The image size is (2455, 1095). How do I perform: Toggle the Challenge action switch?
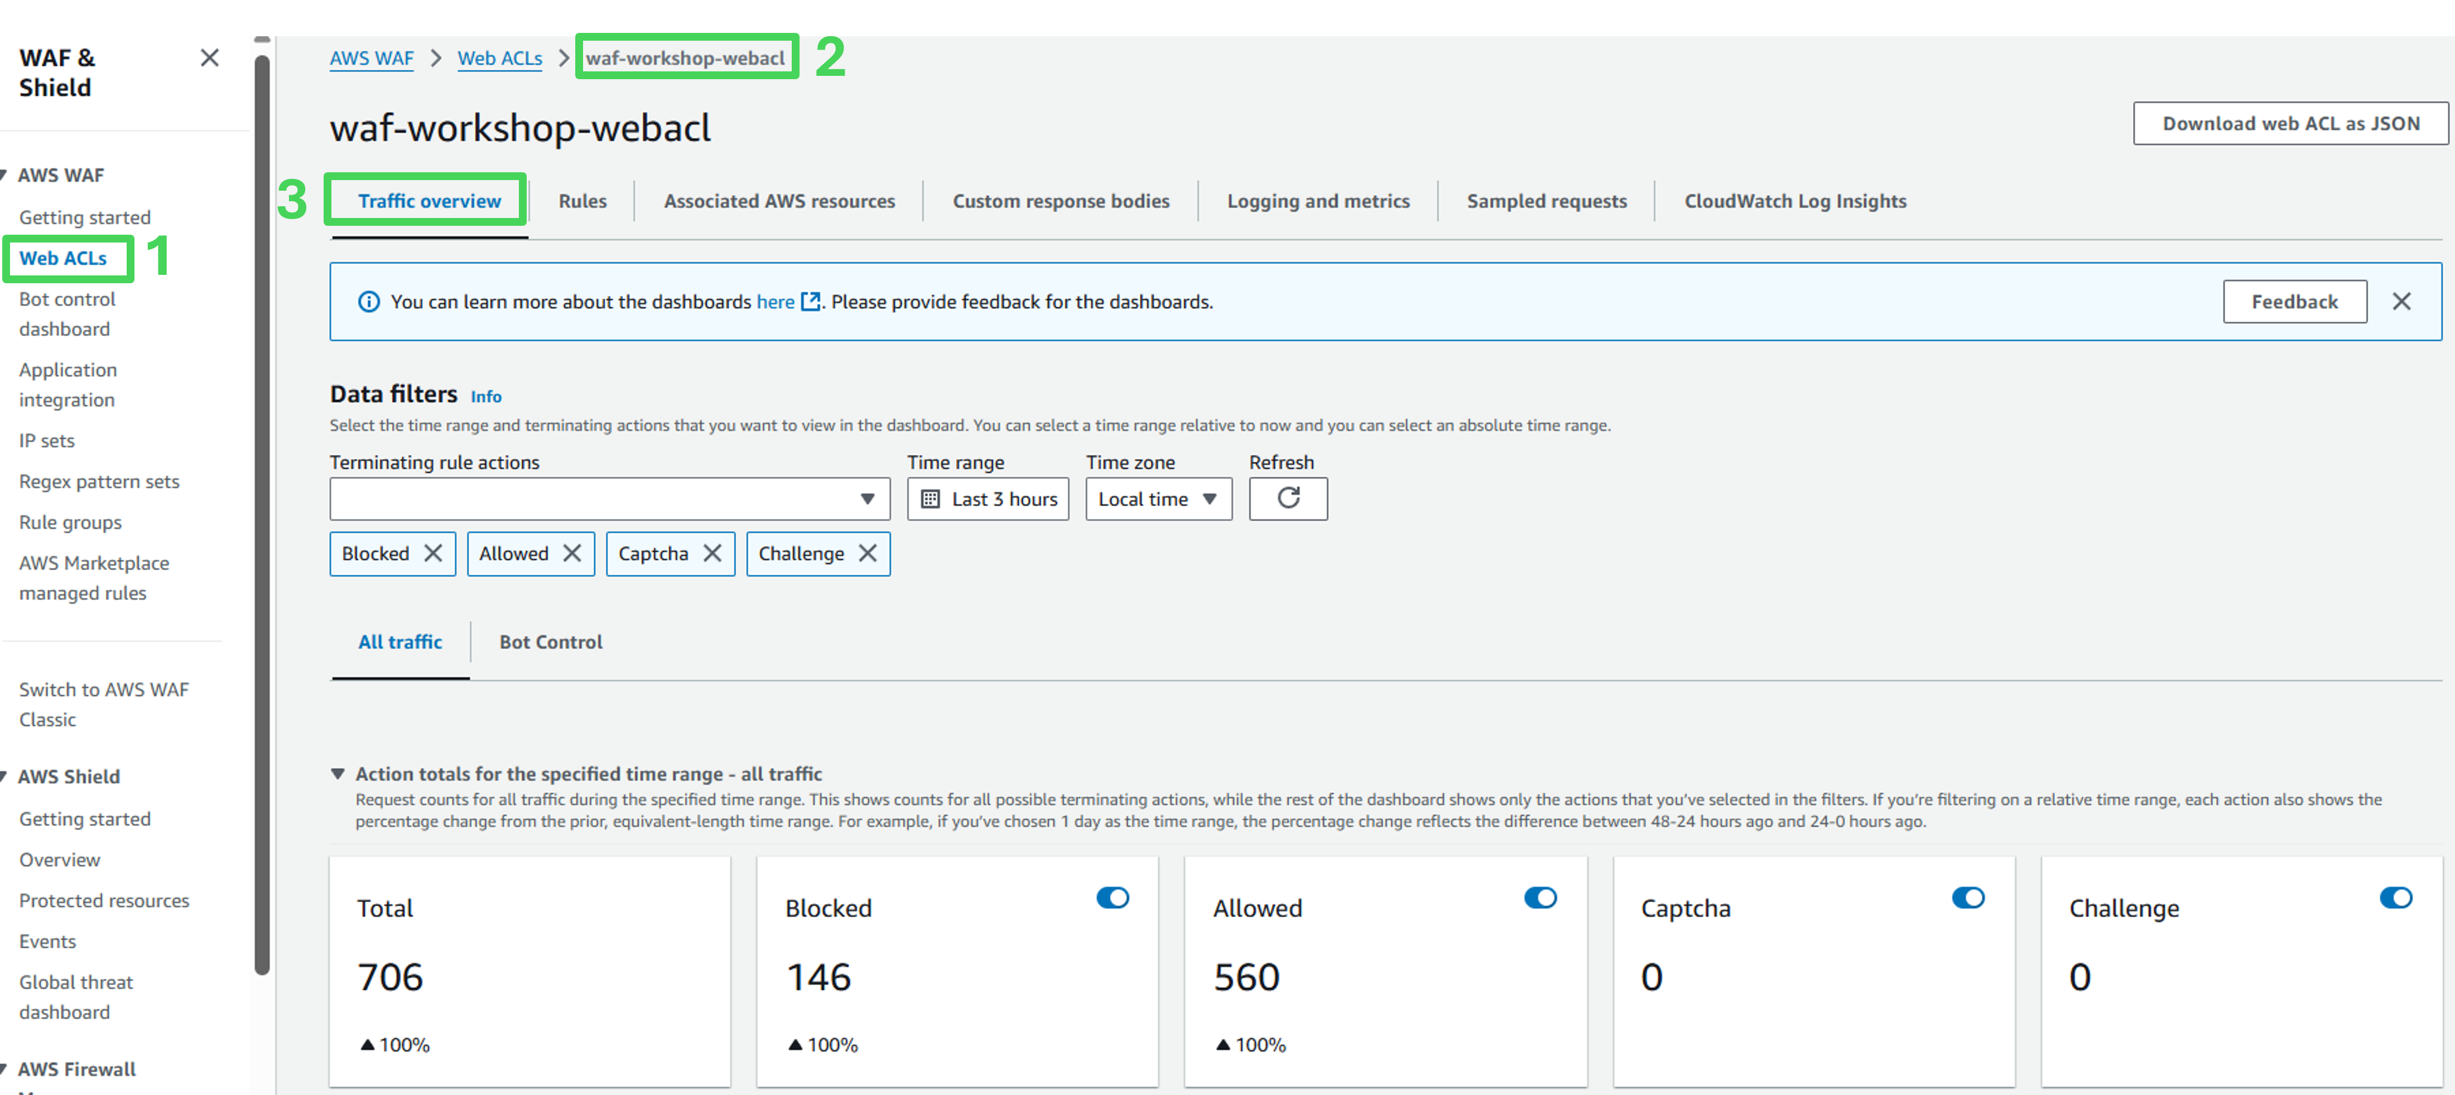pos(2396,898)
